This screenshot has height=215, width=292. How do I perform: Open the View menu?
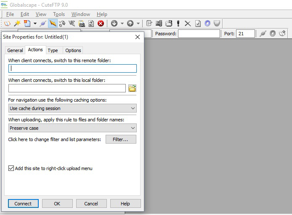(41, 14)
